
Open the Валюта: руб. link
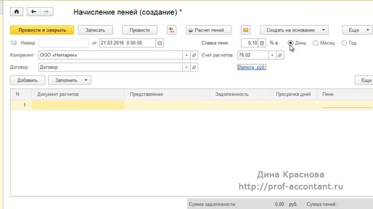click(x=252, y=67)
